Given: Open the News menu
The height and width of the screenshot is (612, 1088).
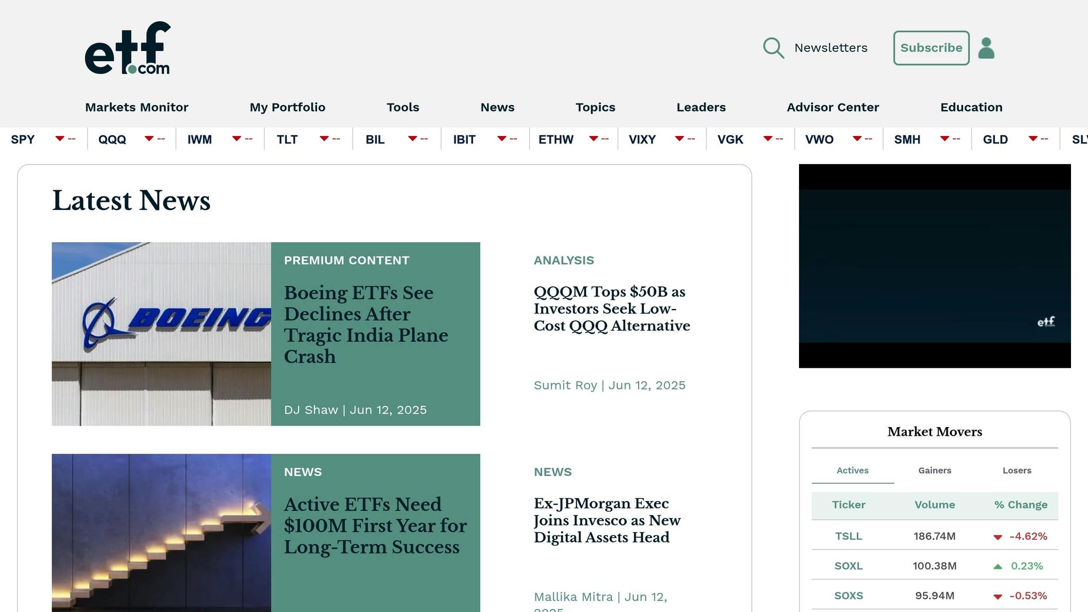Looking at the screenshot, I should [497, 107].
